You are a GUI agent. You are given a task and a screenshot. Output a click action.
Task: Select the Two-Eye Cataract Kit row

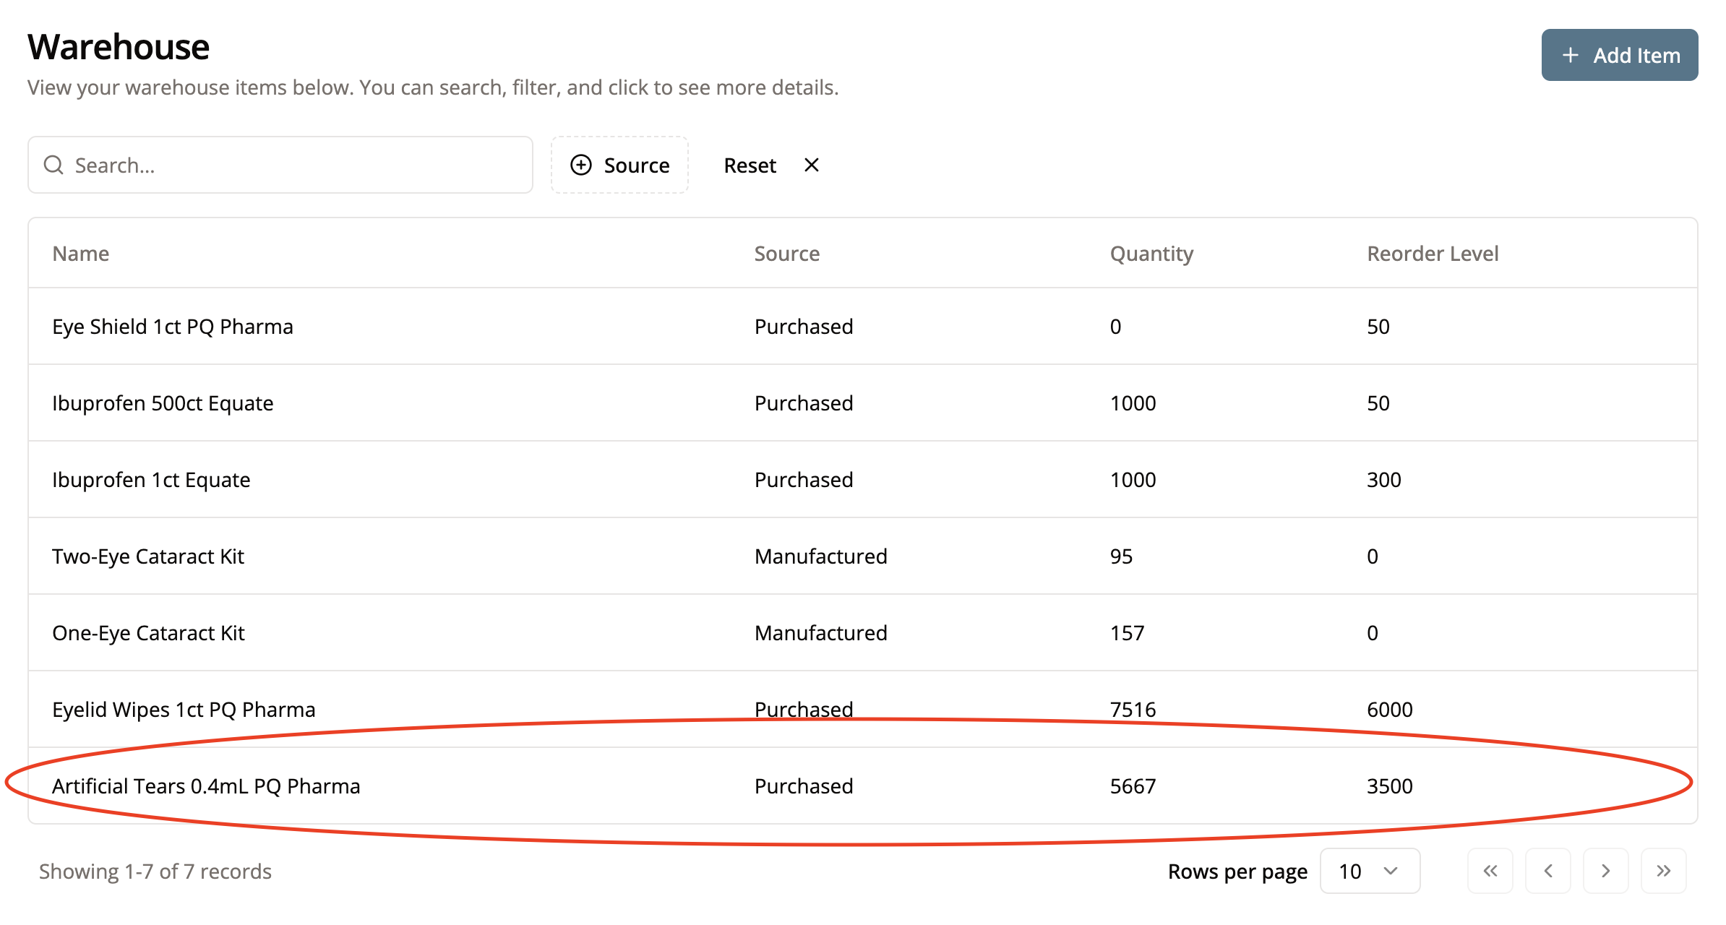(x=148, y=556)
